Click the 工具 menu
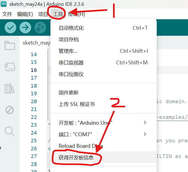188x172 pixels. pos(58,14)
